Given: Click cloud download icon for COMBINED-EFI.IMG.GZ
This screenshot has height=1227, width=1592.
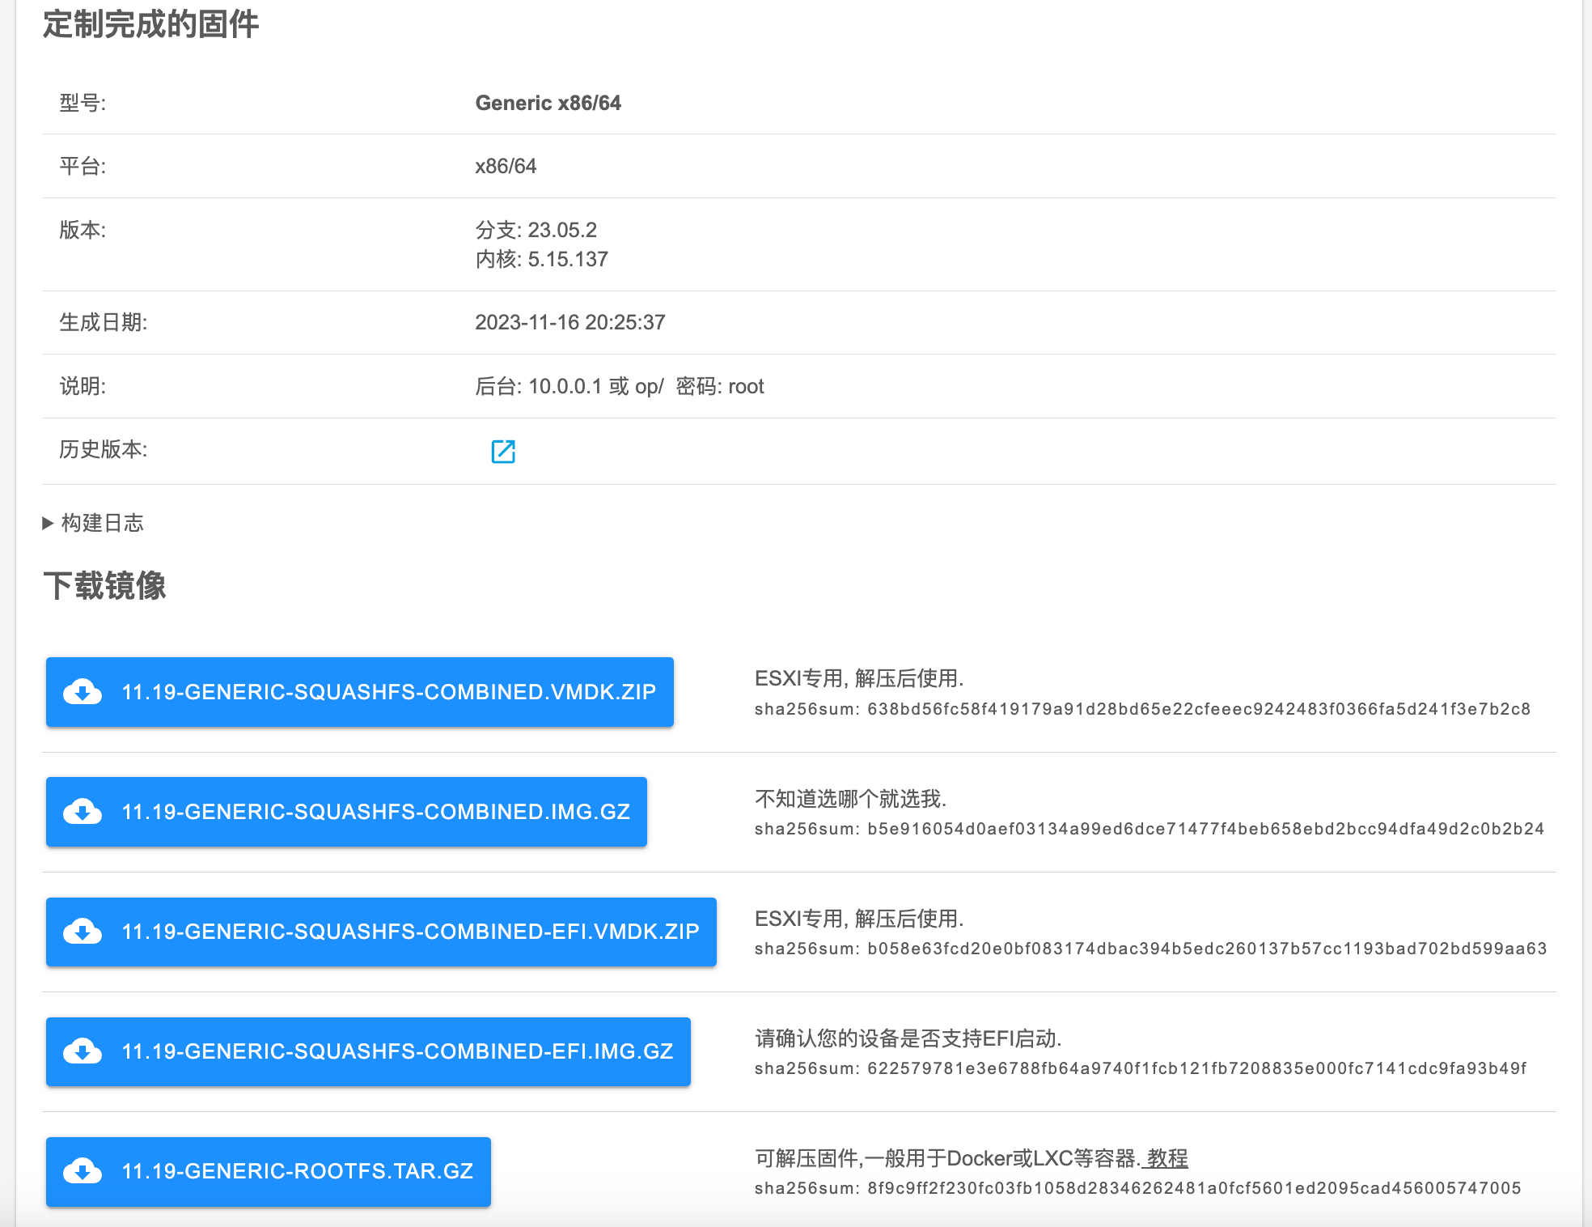Looking at the screenshot, I should click(83, 1051).
